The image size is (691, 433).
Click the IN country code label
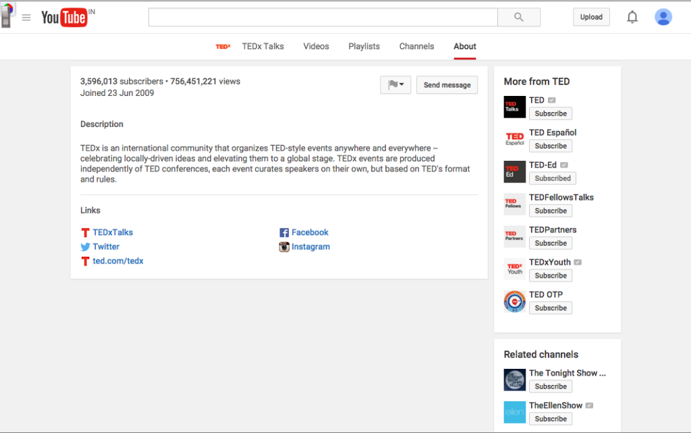point(91,11)
